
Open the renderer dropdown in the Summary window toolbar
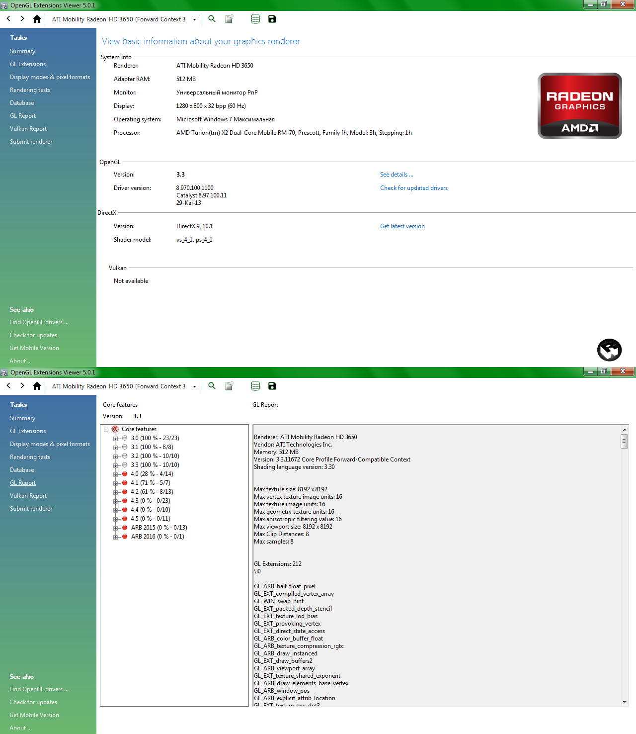(194, 19)
